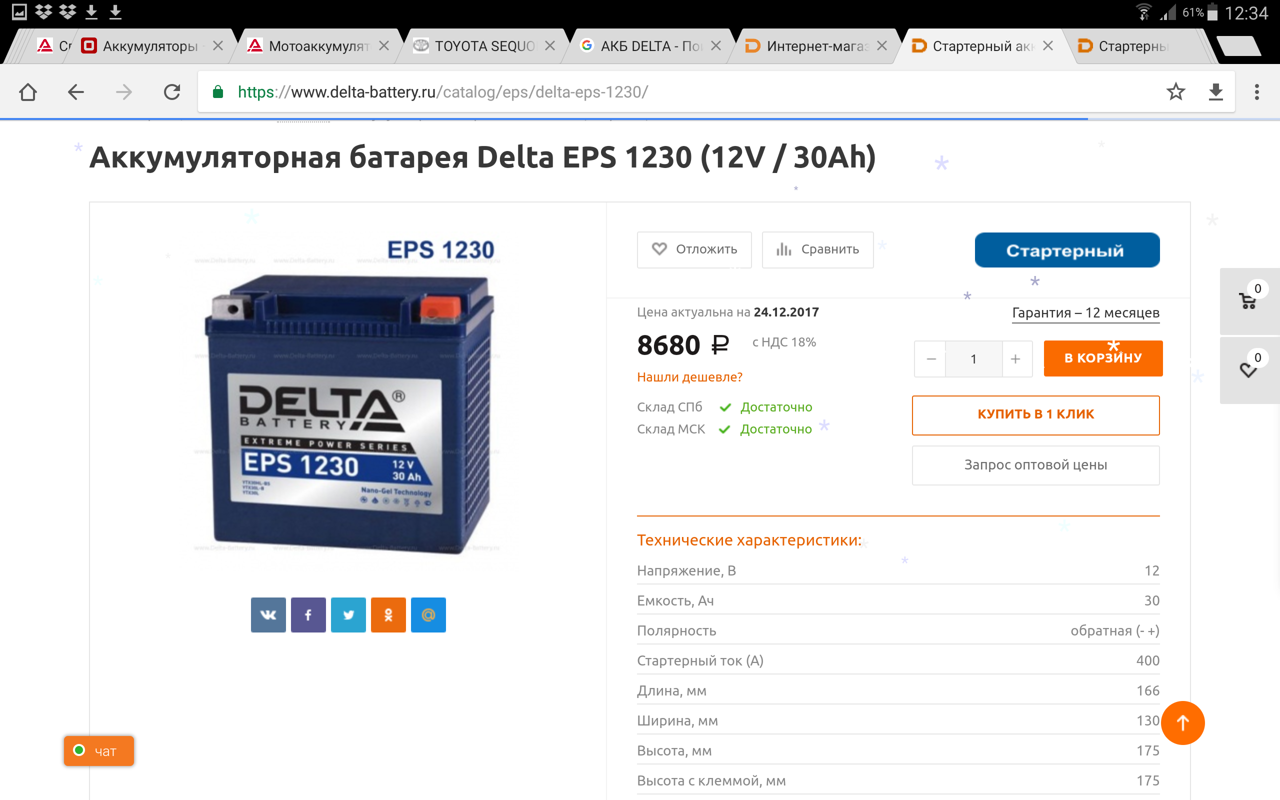This screenshot has height=800, width=1280.
Task: Switch to the АКБ DELTA Google tab
Action: click(650, 46)
